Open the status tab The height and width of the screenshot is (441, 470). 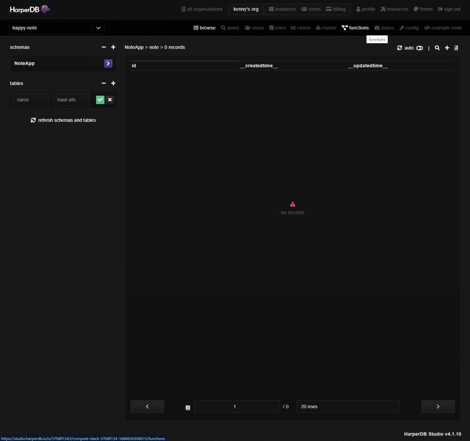click(384, 28)
